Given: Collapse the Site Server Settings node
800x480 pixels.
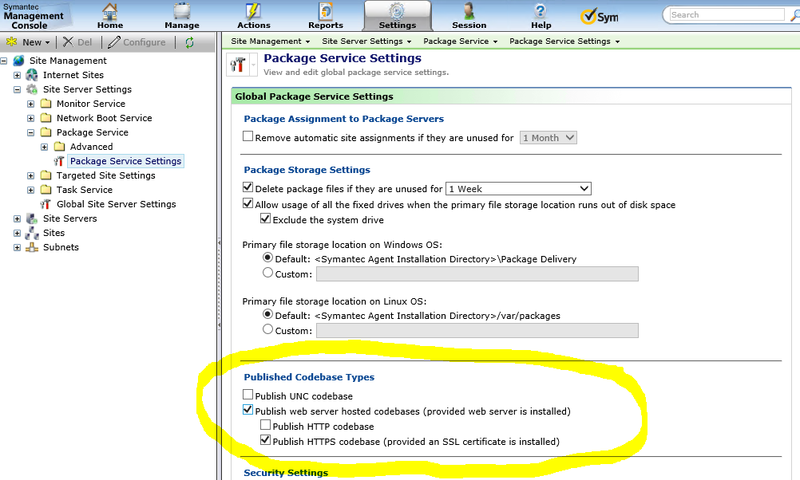Looking at the screenshot, I should tap(18, 89).
